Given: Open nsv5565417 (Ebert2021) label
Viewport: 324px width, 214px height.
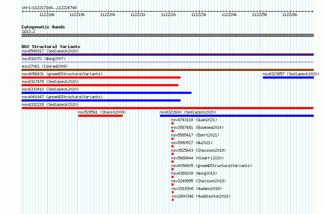Looking at the screenshot, I should (x=195, y=135).
